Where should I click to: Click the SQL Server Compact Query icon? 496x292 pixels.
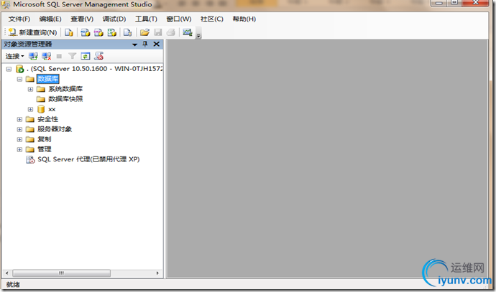pyautogui.click(x=128, y=32)
